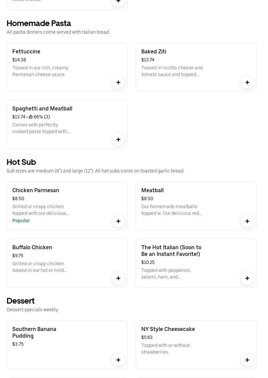Add The Hot Italian sub with plus icon

tap(247, 278)
